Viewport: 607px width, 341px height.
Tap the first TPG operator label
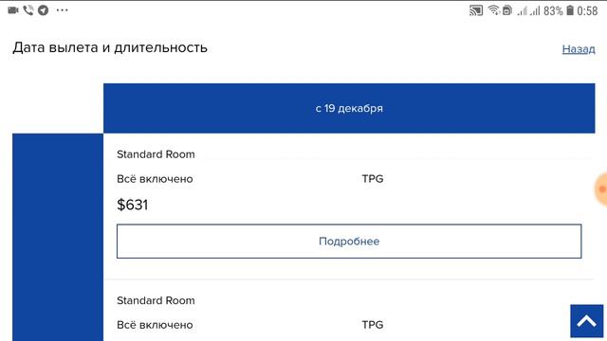click(373, 179)
